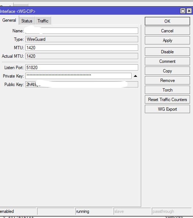This screenshot has height=218, width=193.
Task: Reset Traffic Counters
Action: [167, 100]
